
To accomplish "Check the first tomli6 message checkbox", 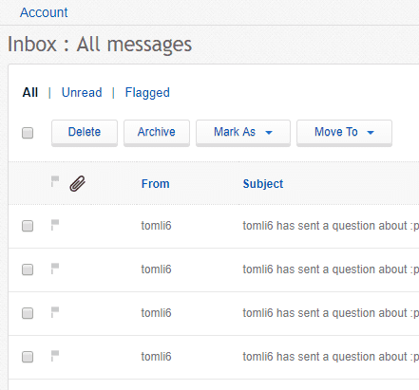I will (x=28, y=226).
